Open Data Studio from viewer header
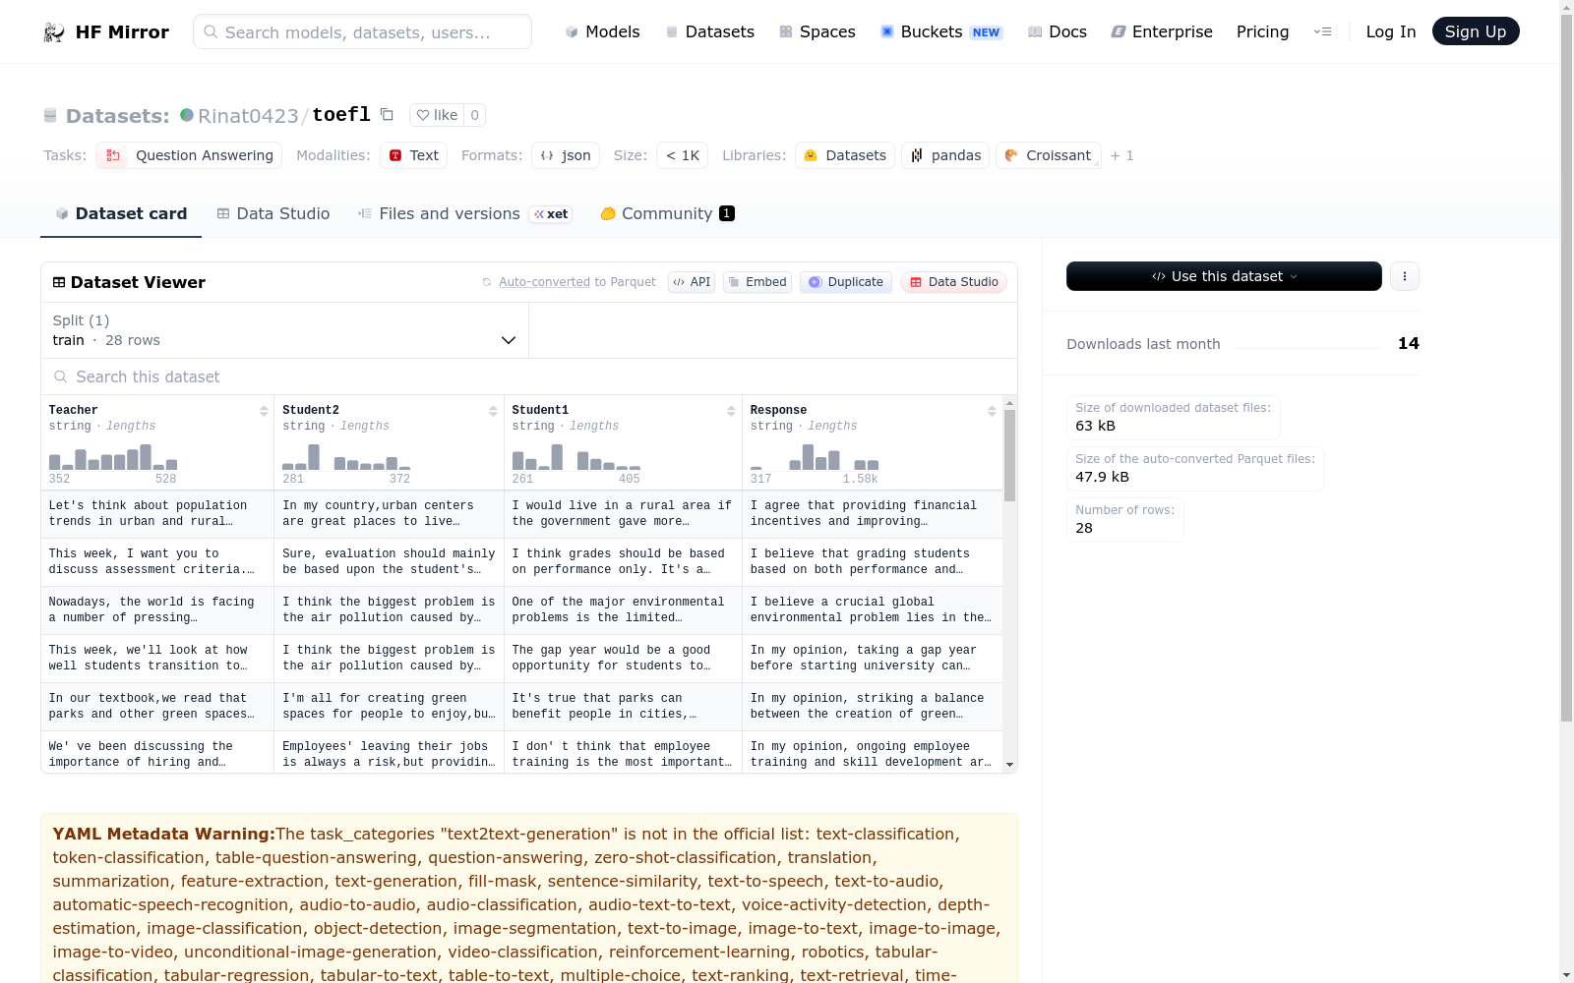 953,282
